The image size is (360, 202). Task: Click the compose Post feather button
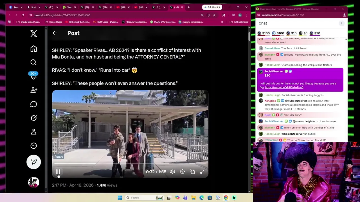click(x=33, y=162)
